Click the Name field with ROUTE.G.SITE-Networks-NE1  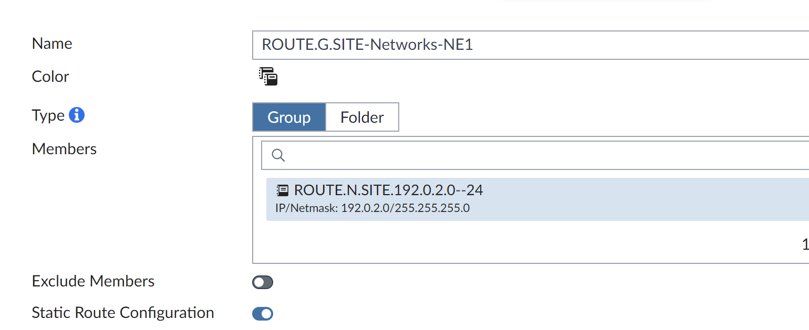pyautogui.click(x=525, y=45)
